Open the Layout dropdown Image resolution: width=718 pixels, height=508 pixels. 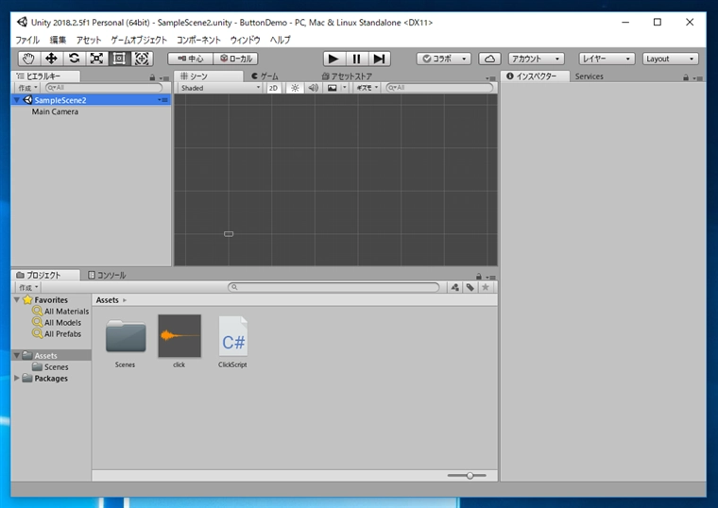[670, 59]
